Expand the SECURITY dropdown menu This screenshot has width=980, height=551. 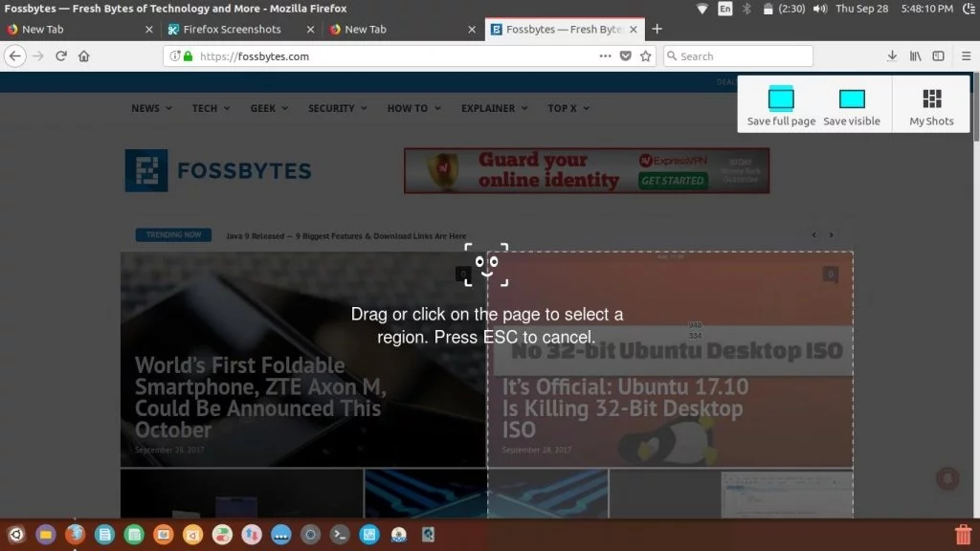pos(337,108)
